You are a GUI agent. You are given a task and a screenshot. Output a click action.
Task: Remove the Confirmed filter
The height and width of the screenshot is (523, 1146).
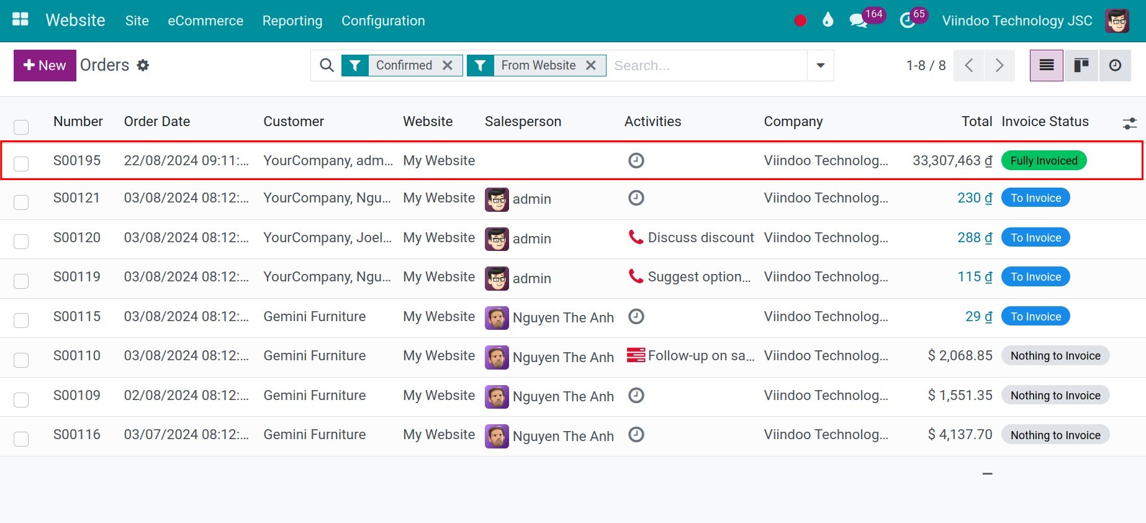pyautogui.click(x=448, y=65)
